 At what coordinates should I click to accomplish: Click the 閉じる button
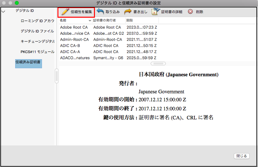242,156
